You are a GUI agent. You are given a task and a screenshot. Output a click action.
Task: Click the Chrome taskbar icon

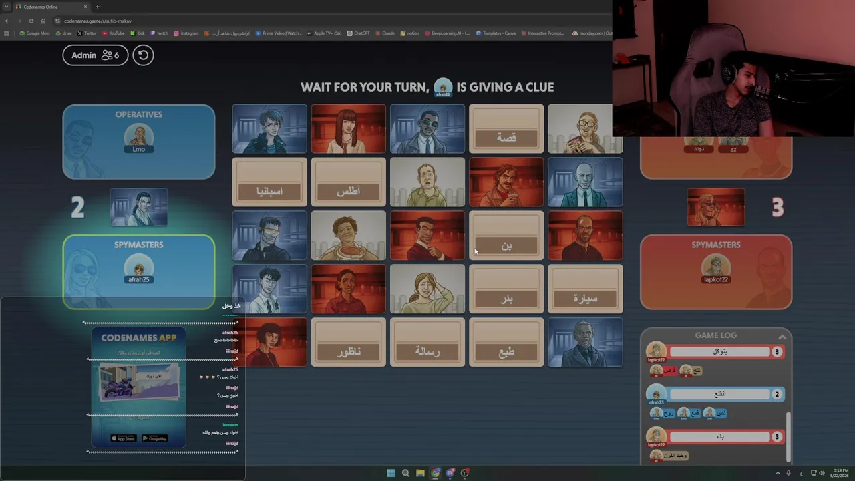(436, 473)
